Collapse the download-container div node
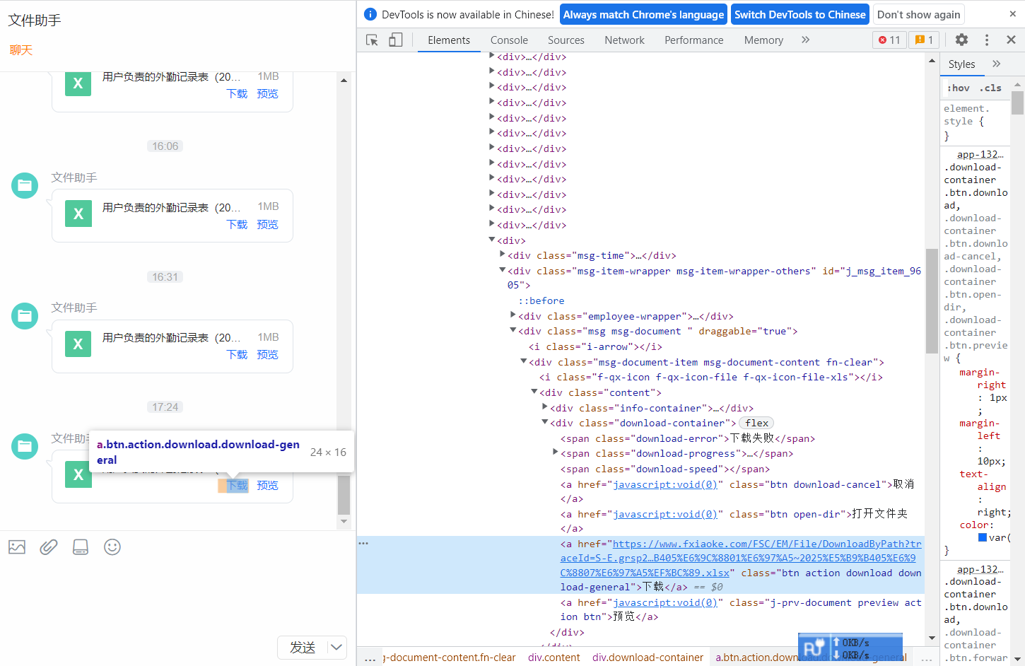This screenshot has width=1025, height=666. pos(545,423)
